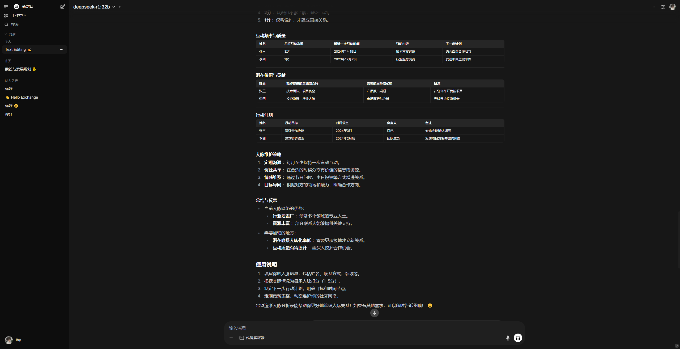Open the workspace grid icon
The height and width of the screenshot is (349, 680).
[x=6, y=16]
